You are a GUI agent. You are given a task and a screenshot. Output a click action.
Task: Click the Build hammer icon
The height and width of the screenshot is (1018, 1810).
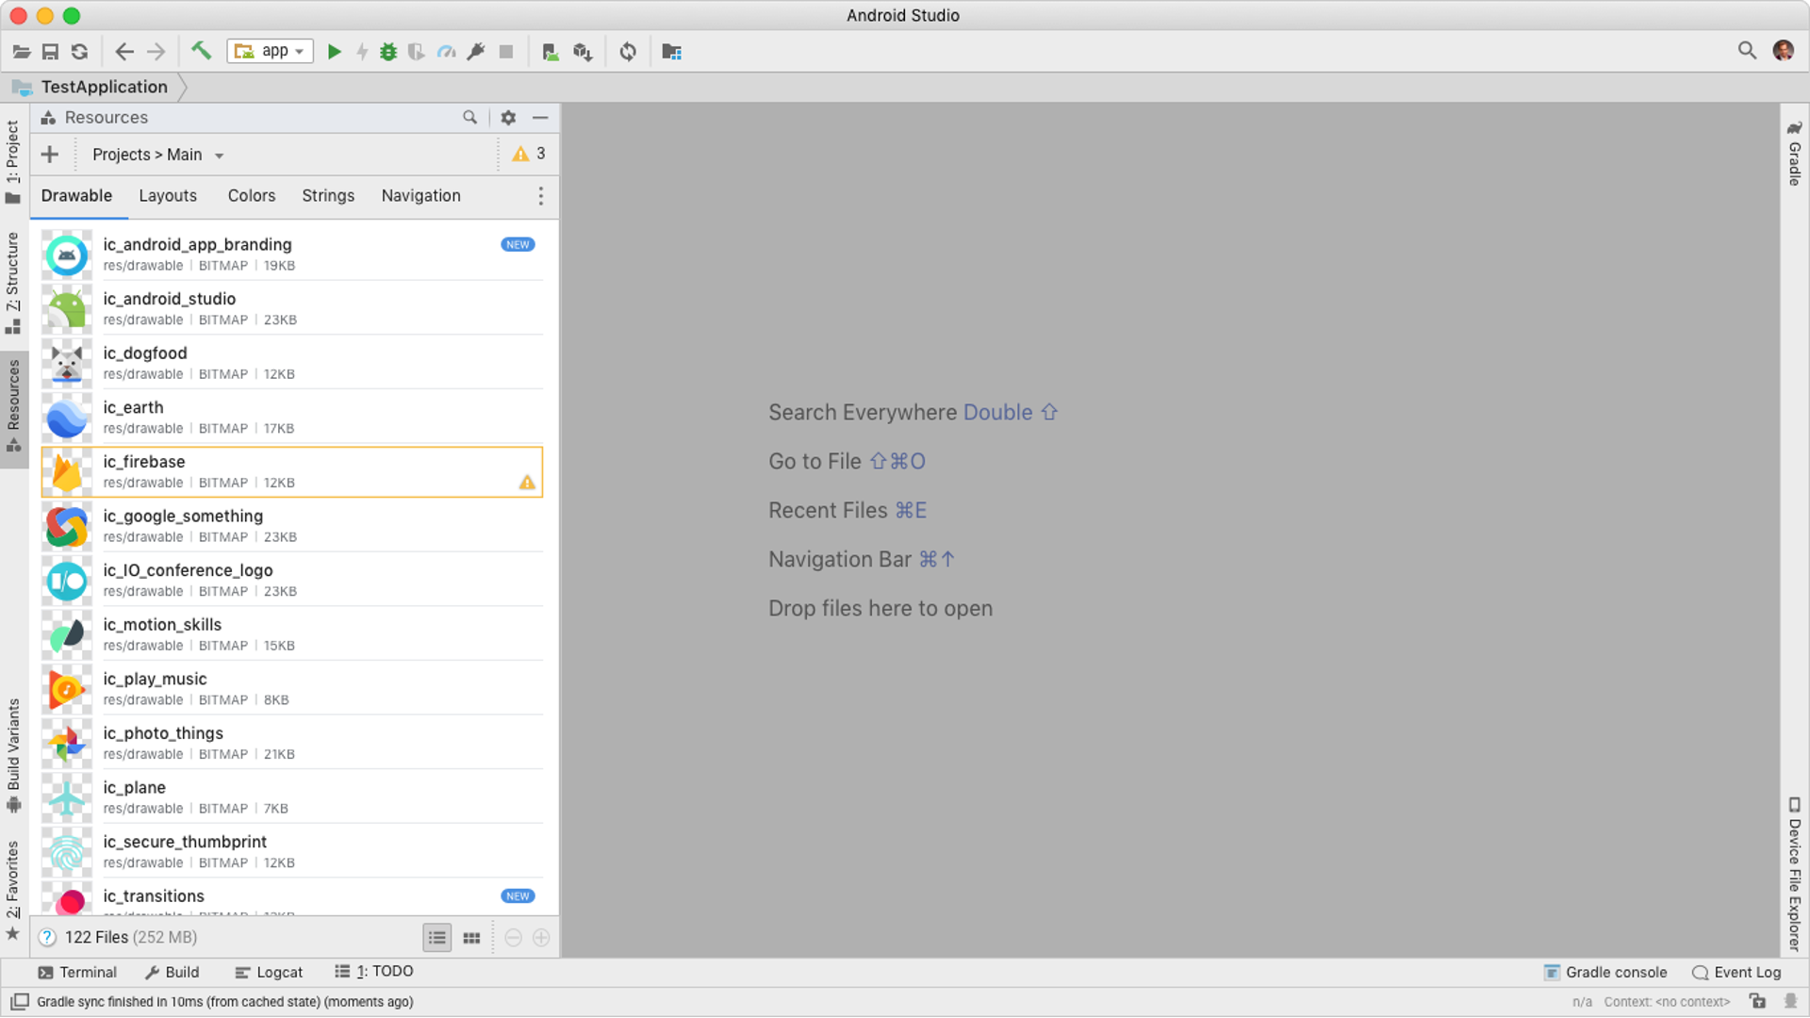click(x=201, y=51)
